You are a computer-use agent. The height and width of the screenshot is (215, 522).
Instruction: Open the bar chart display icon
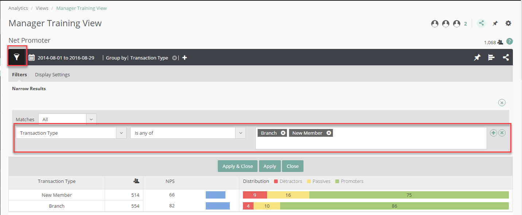tap(491, 58)
